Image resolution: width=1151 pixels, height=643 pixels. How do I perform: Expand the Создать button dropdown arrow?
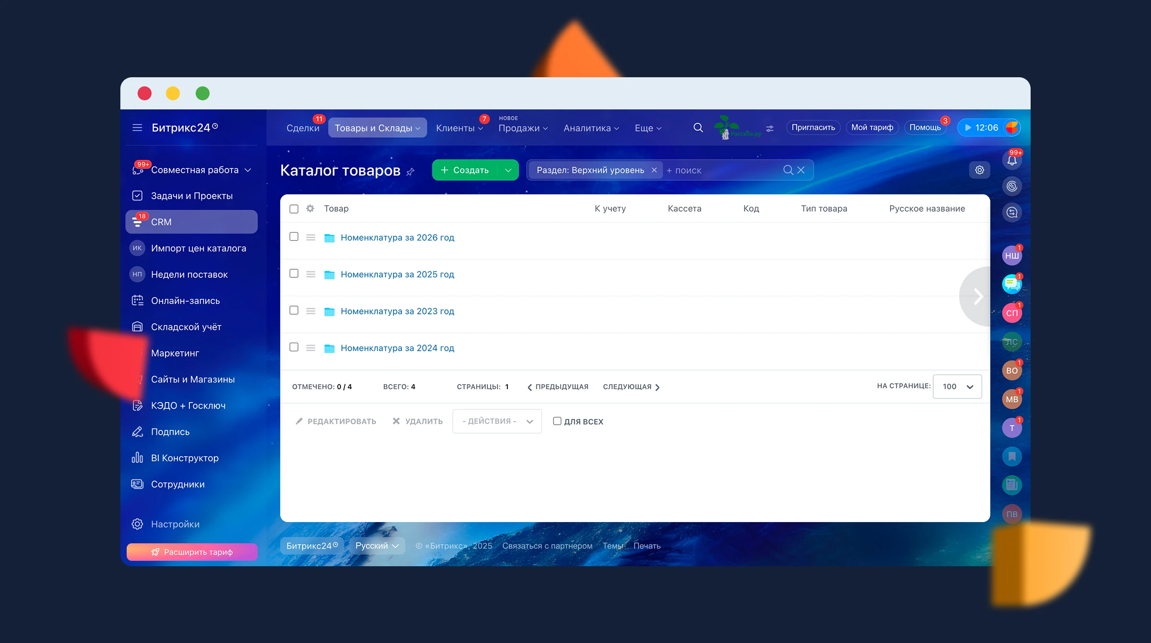click(508, 170)
